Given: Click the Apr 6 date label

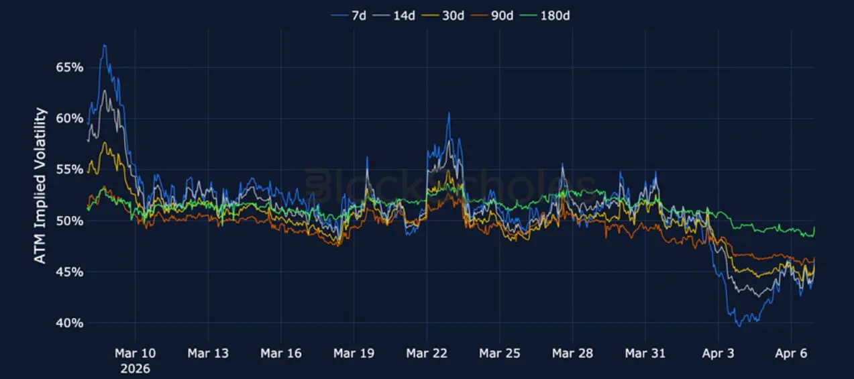Looking at the screenshot, I should coord(791,354).
